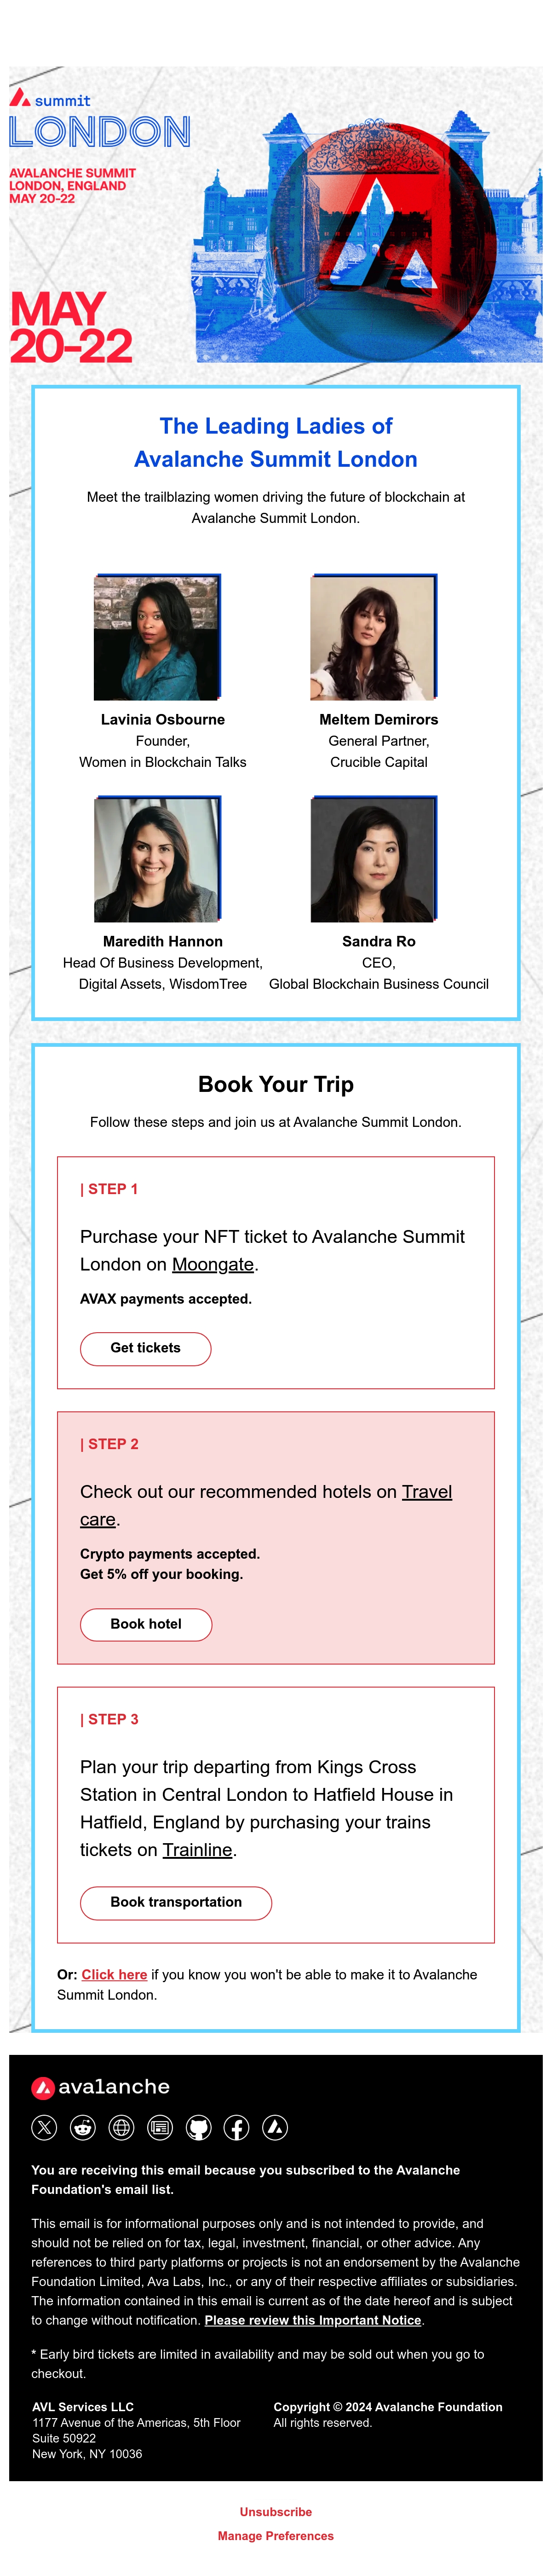
Task: Open the Travel care link
Action: [266, 1505]
